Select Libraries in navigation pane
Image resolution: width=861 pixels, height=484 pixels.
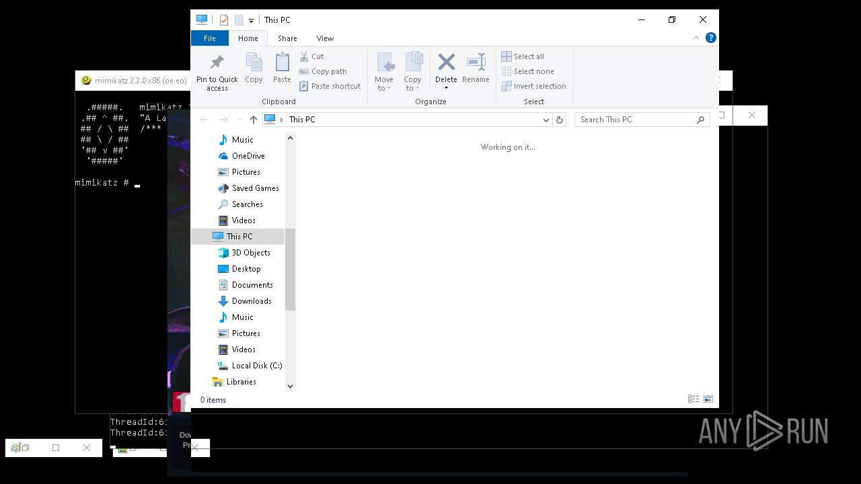click(241, 382)
